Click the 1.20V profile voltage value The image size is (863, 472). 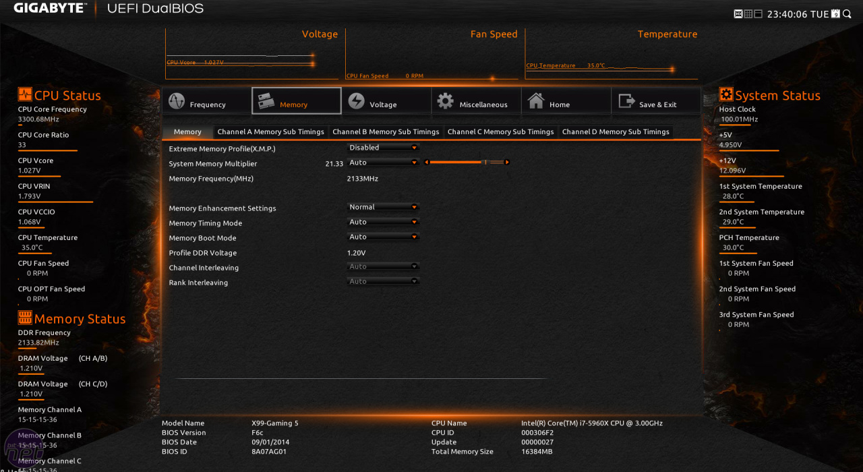(x=357, y=253)
